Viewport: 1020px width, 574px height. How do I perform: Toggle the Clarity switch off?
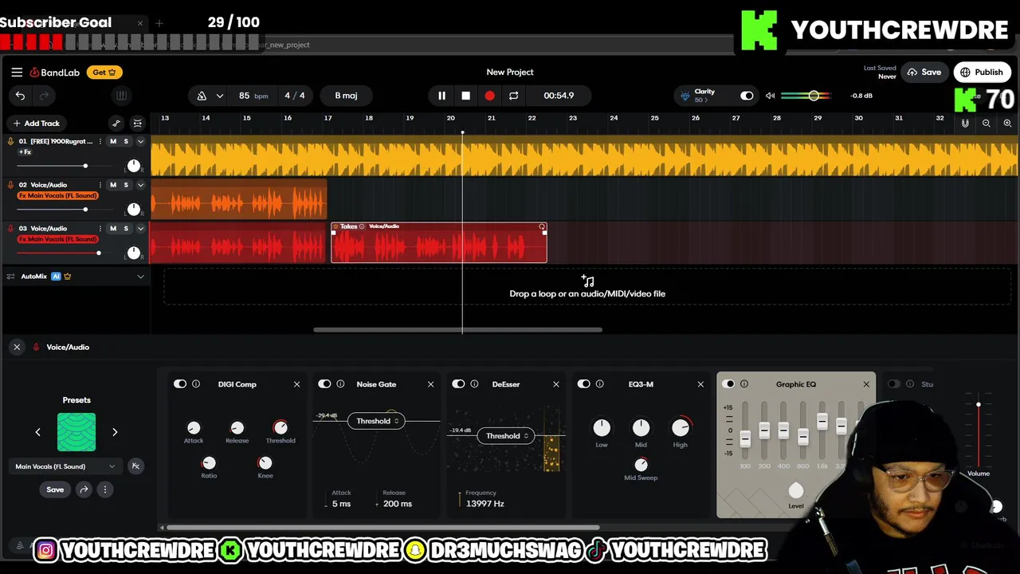pyautogui.click(x=747, y=96)
